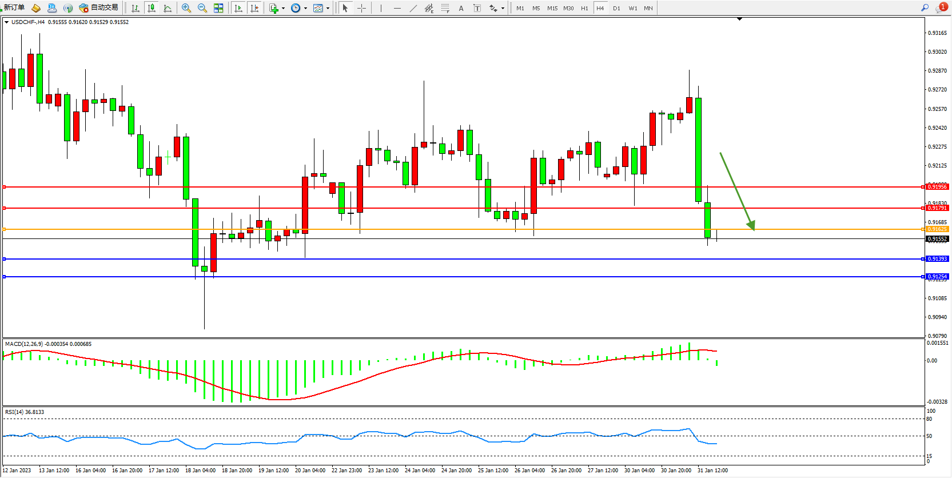Pick the Fibonacci retracement tool
This screenshot has height=478, width=952.
(x=445, y=8)
